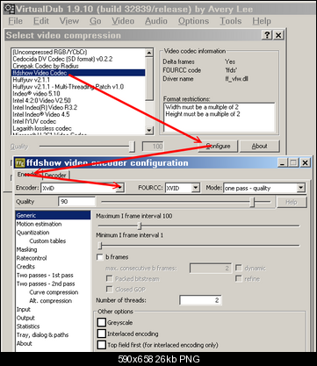Select Uncompressed RGB/YCbCr codec
The width and height of the screenshot is (317, 366).
(x=78, y=52)
